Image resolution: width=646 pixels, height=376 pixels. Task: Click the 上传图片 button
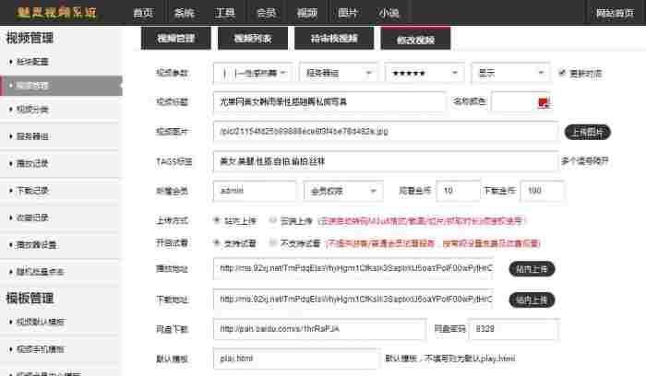[x=587, y=132]
